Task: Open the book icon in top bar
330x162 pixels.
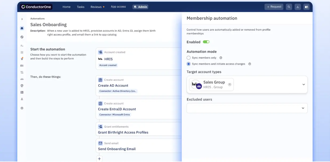Action: [306, 7]
